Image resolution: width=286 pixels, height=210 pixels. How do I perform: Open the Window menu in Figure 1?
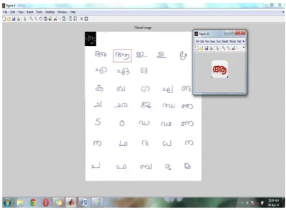pos(62,12)
